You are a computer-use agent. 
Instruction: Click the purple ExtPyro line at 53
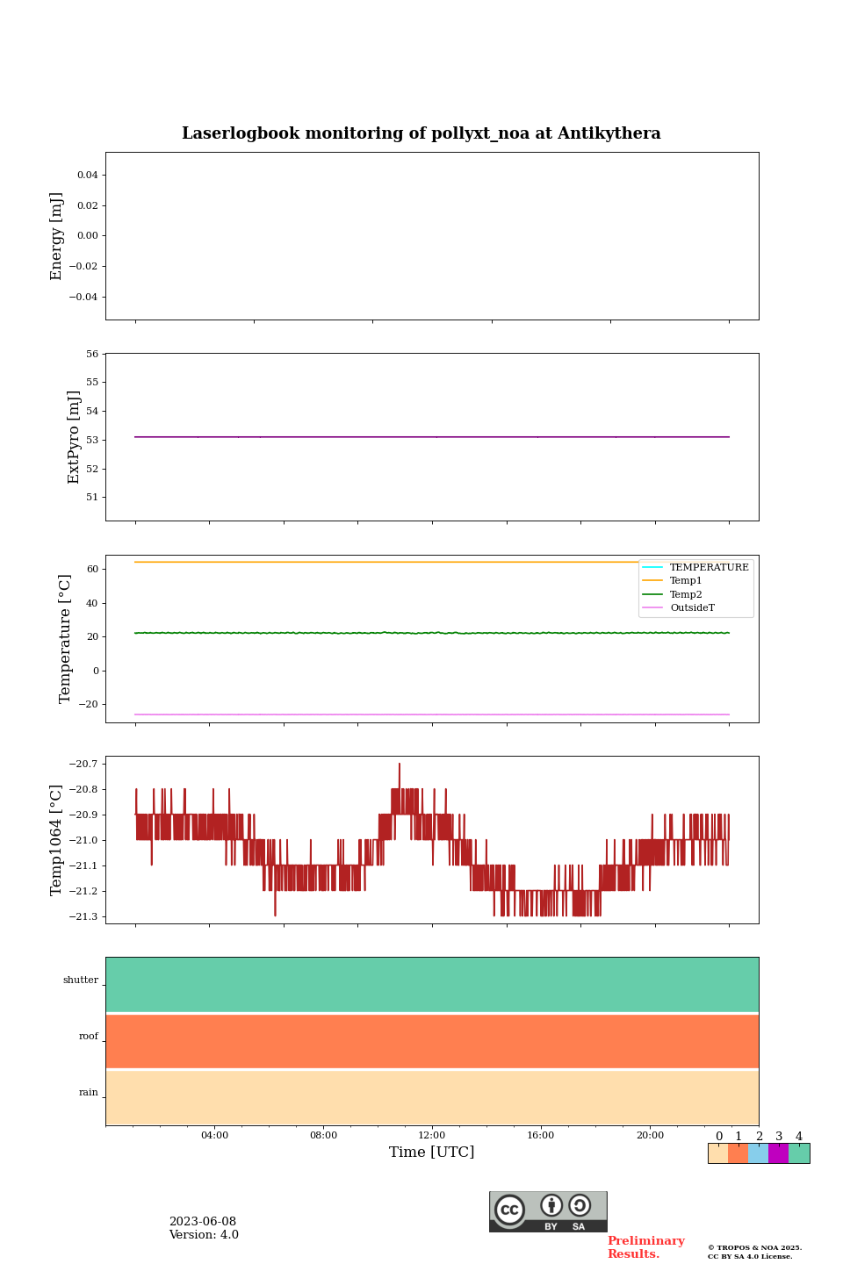click(432, 436)
